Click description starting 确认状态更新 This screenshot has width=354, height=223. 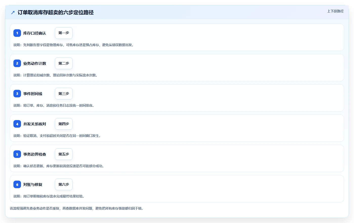coord(59,166)
